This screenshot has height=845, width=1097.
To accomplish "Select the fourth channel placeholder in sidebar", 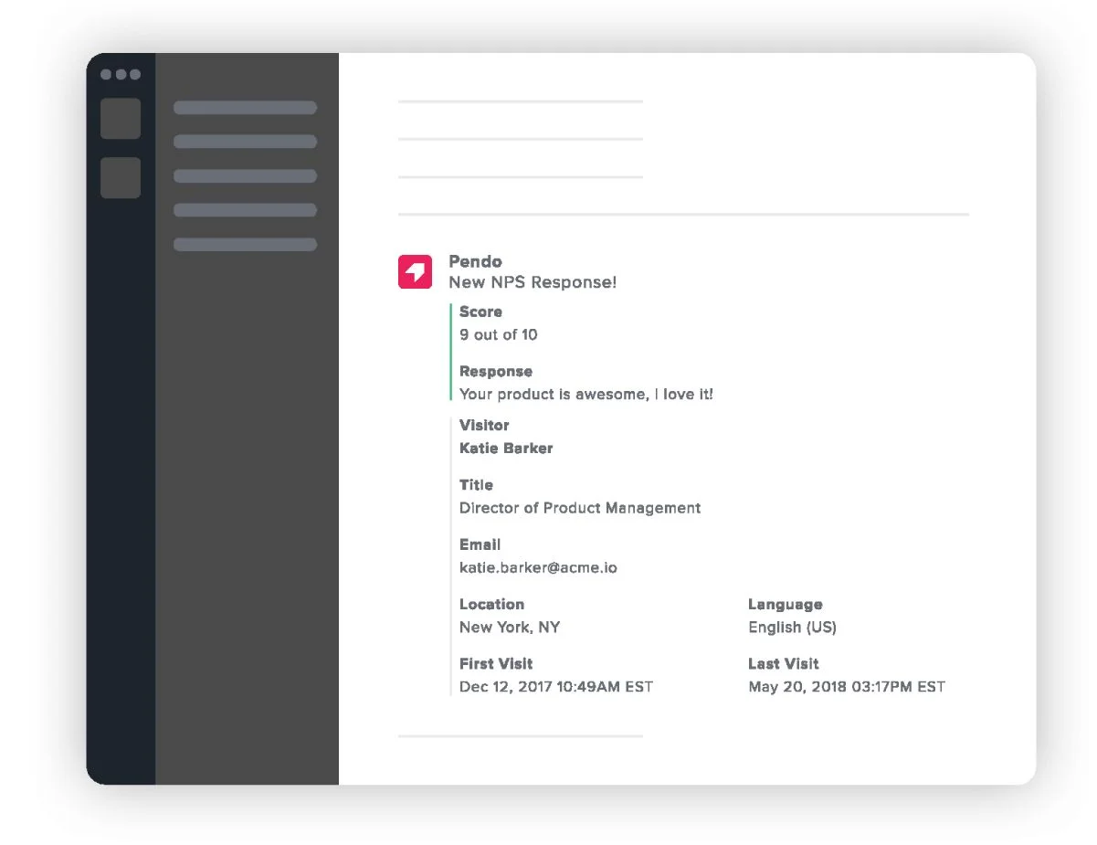I will [x=245, y=210].
